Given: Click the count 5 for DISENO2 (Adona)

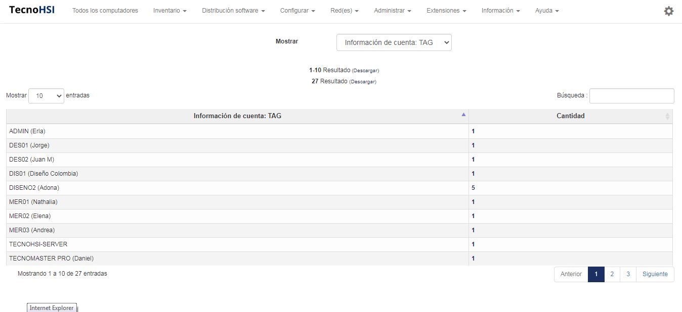Looking at the screenshot, I should point(474,188).
